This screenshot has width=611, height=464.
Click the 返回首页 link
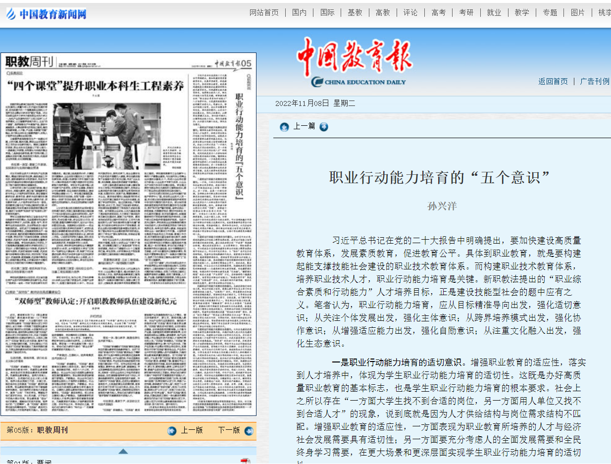pyautogui.click(x=553, y=82)
